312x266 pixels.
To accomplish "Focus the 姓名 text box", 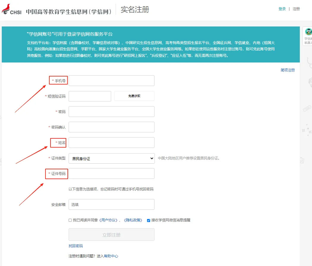I will [111, 143].
